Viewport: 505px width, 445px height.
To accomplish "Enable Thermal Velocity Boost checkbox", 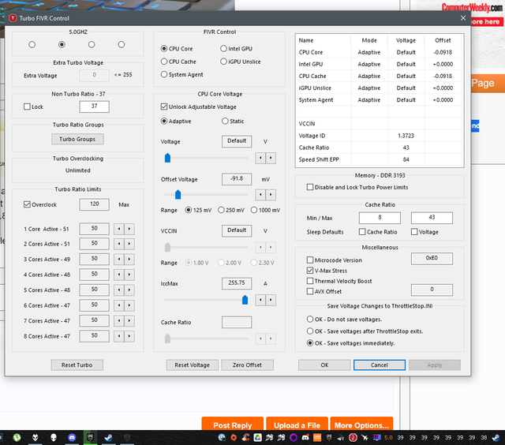I will [x=309, y=281].
